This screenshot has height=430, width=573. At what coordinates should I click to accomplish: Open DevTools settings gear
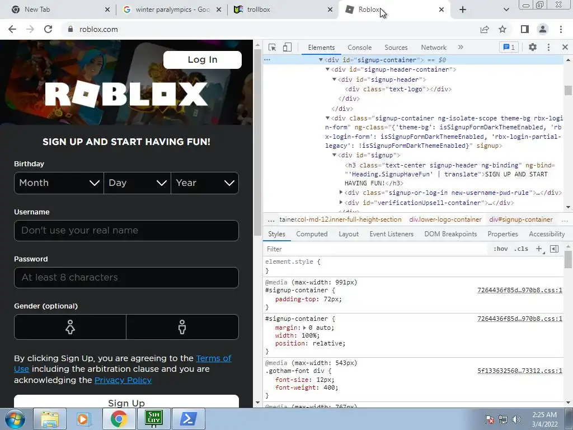(533, 47)
